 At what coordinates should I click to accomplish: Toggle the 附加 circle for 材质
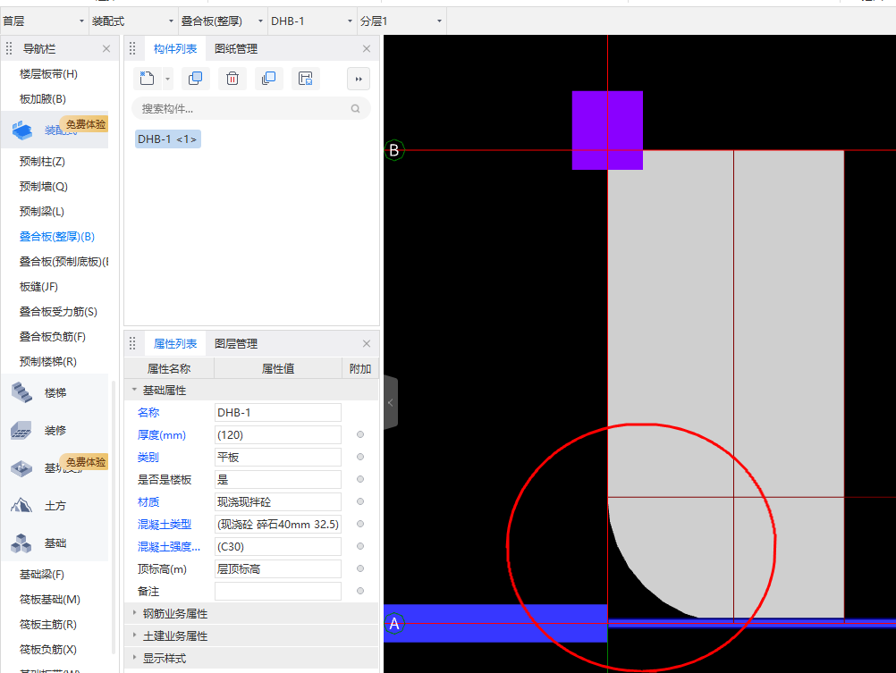click(360, 501)
